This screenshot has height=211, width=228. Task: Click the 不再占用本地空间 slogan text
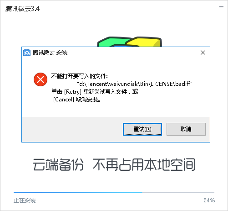click(x=144, y=164)
